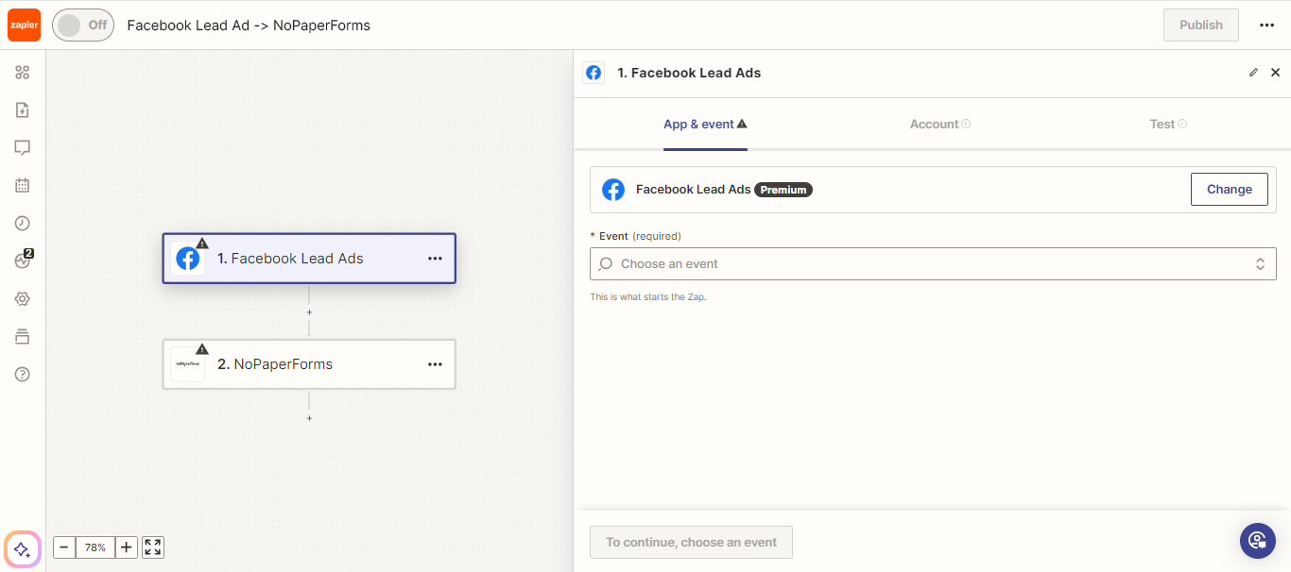The image size is (1291, 572).
Task: Open the settings gear icon in sidebar
Action: tap(23, 299)
